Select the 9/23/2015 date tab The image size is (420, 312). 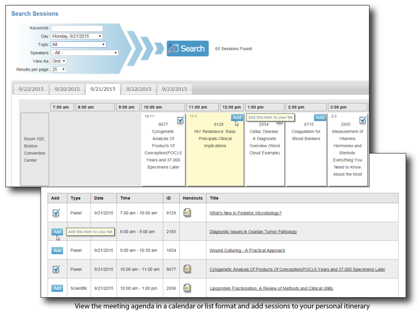click(174, 88)
